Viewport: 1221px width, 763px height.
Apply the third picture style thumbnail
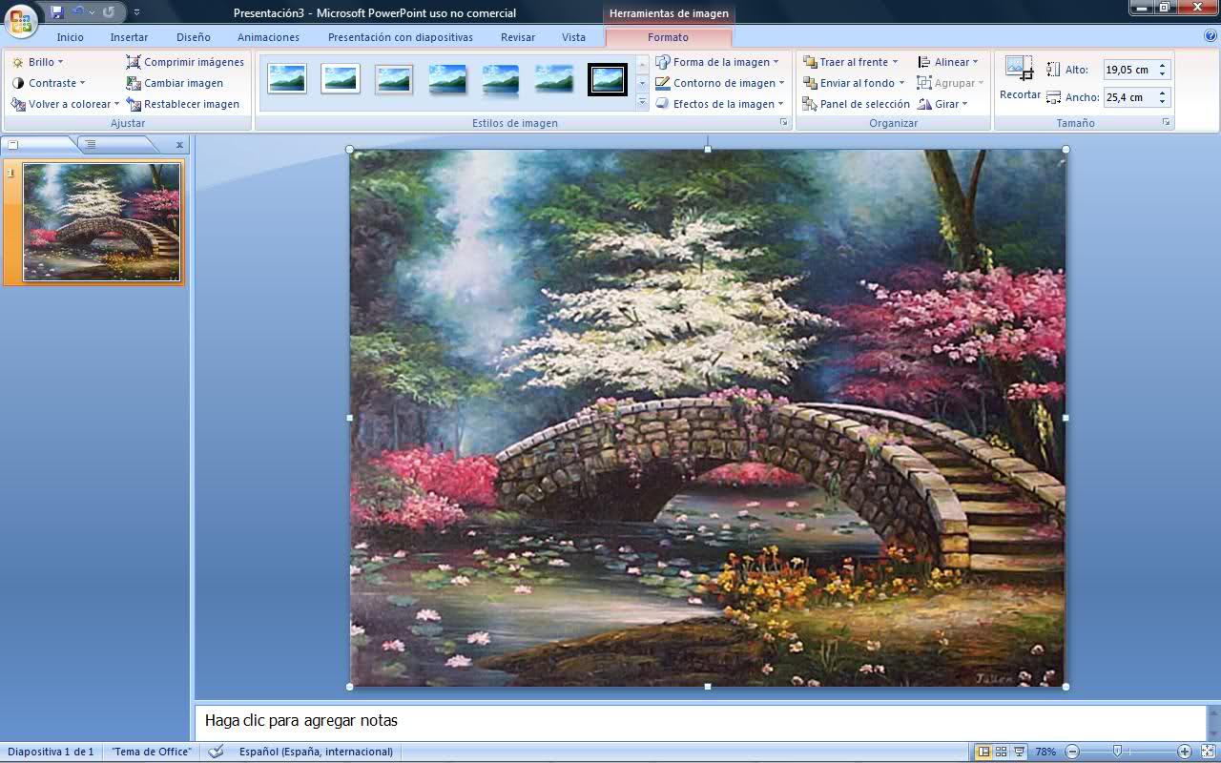(x=394, y=79)
